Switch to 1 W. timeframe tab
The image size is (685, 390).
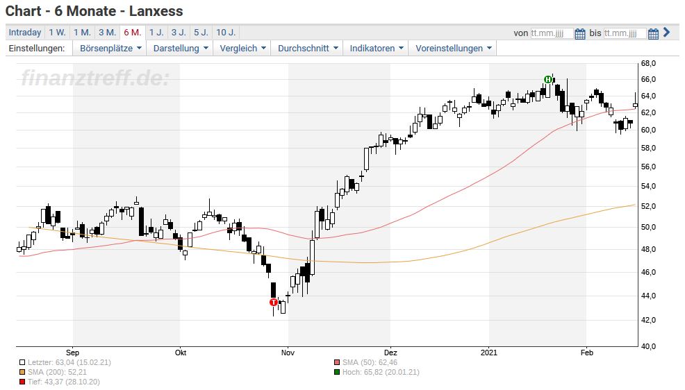click(57, 33)
